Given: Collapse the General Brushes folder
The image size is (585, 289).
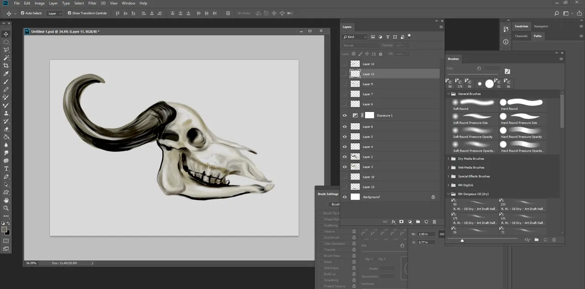Looking at the screenshot, I should point(449,94).
